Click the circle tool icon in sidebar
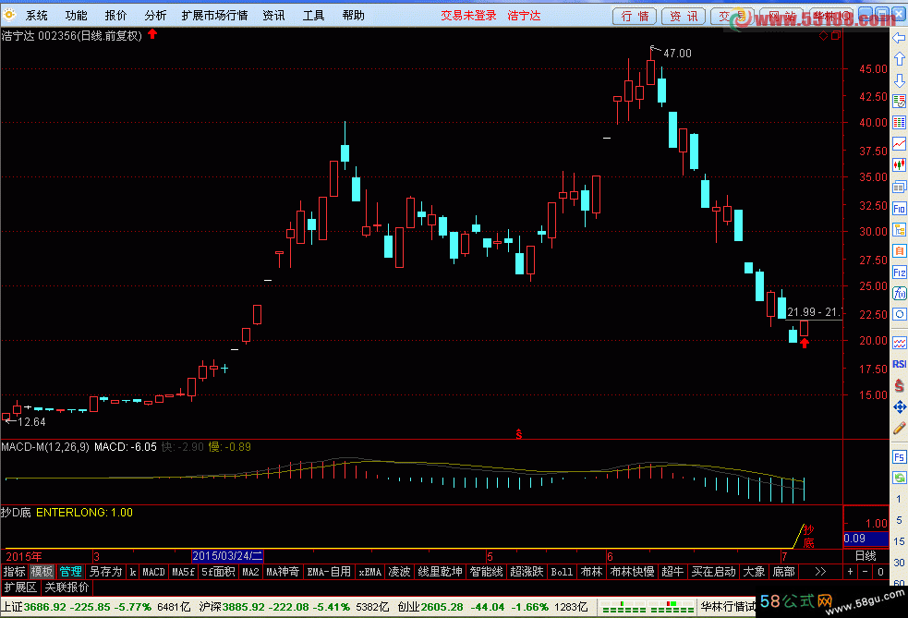The height and width of the screenshot is (618, 908). (899, 314)
